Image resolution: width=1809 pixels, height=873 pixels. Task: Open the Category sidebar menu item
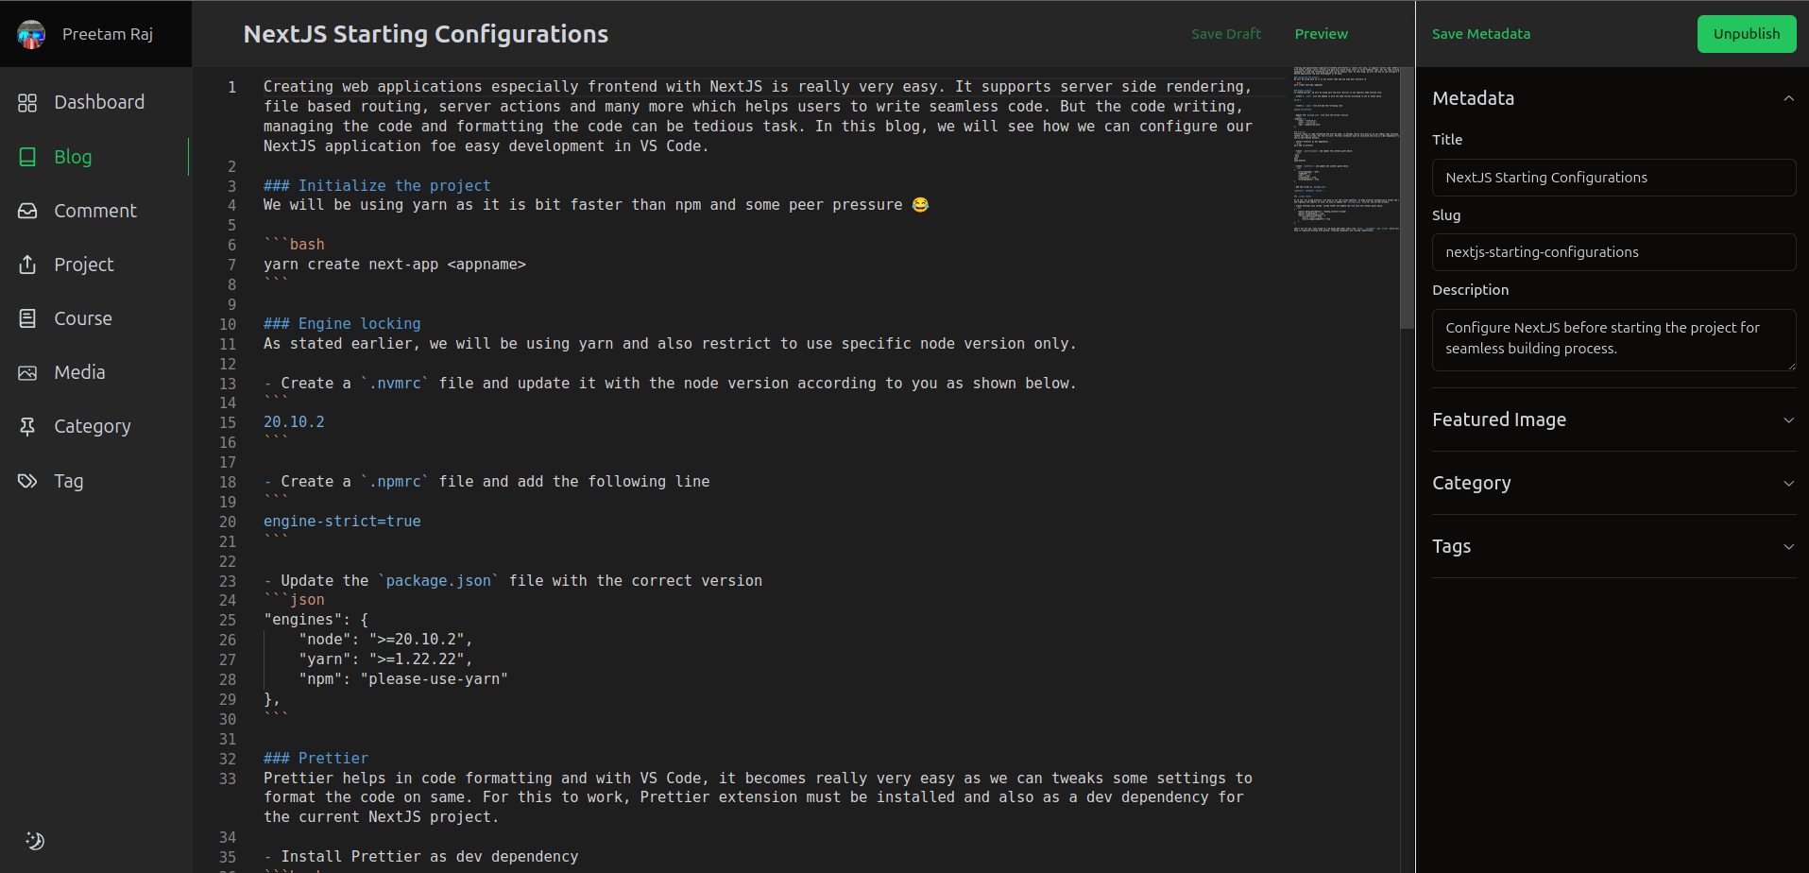pyautogui.click(x=94, y=426)
